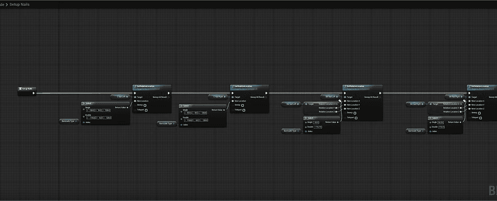Viewport: 497px width, 201px height.
Task: Select Barricade Type variable feeding C Nail Left's Select
Action: pyautogui.click(x=69, y=121)
